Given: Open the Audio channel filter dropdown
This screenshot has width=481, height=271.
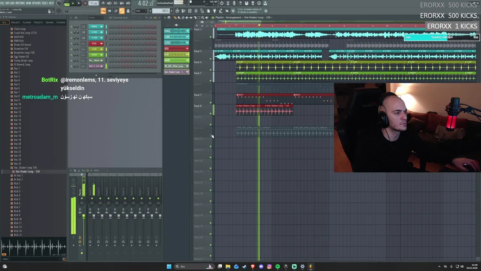Looking at the screenshot, I should (96, 17).
